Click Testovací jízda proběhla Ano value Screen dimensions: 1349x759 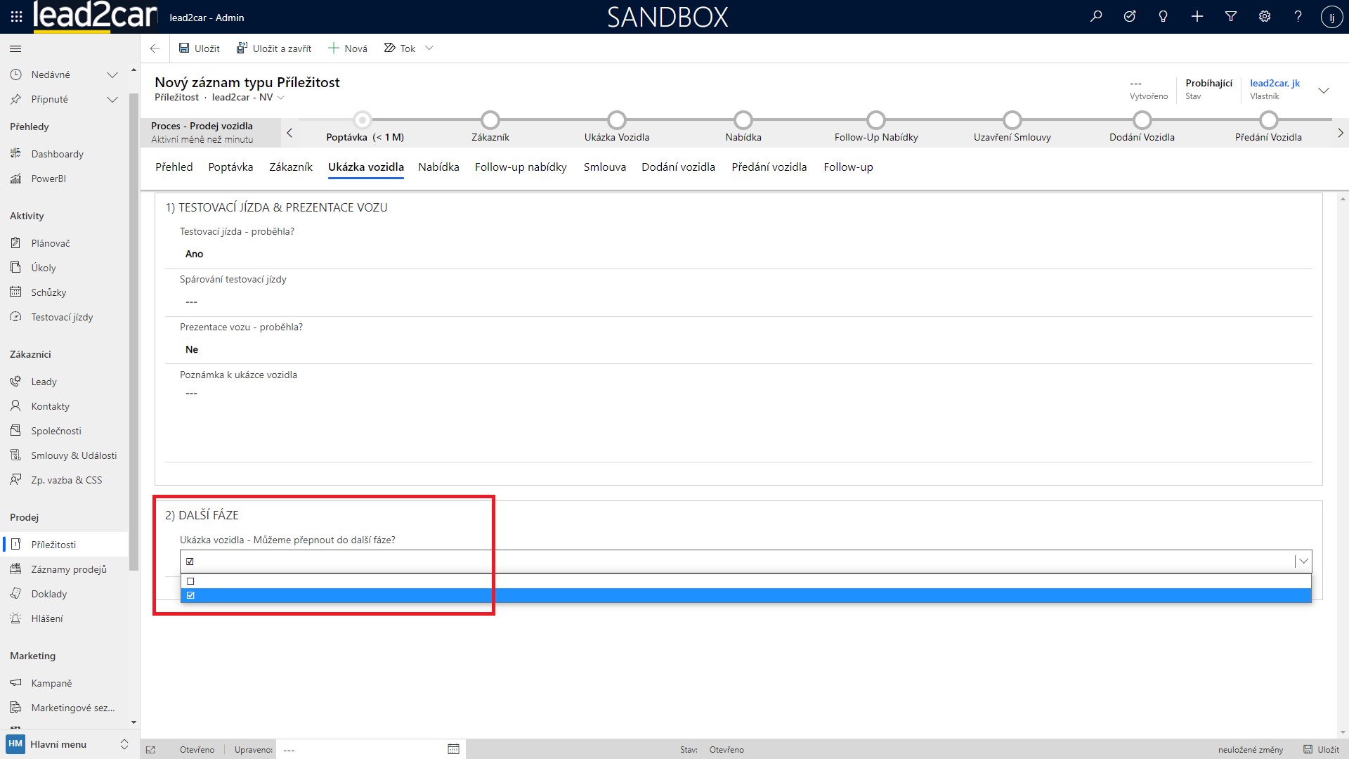pyautogui.click(x=195, y=254)
